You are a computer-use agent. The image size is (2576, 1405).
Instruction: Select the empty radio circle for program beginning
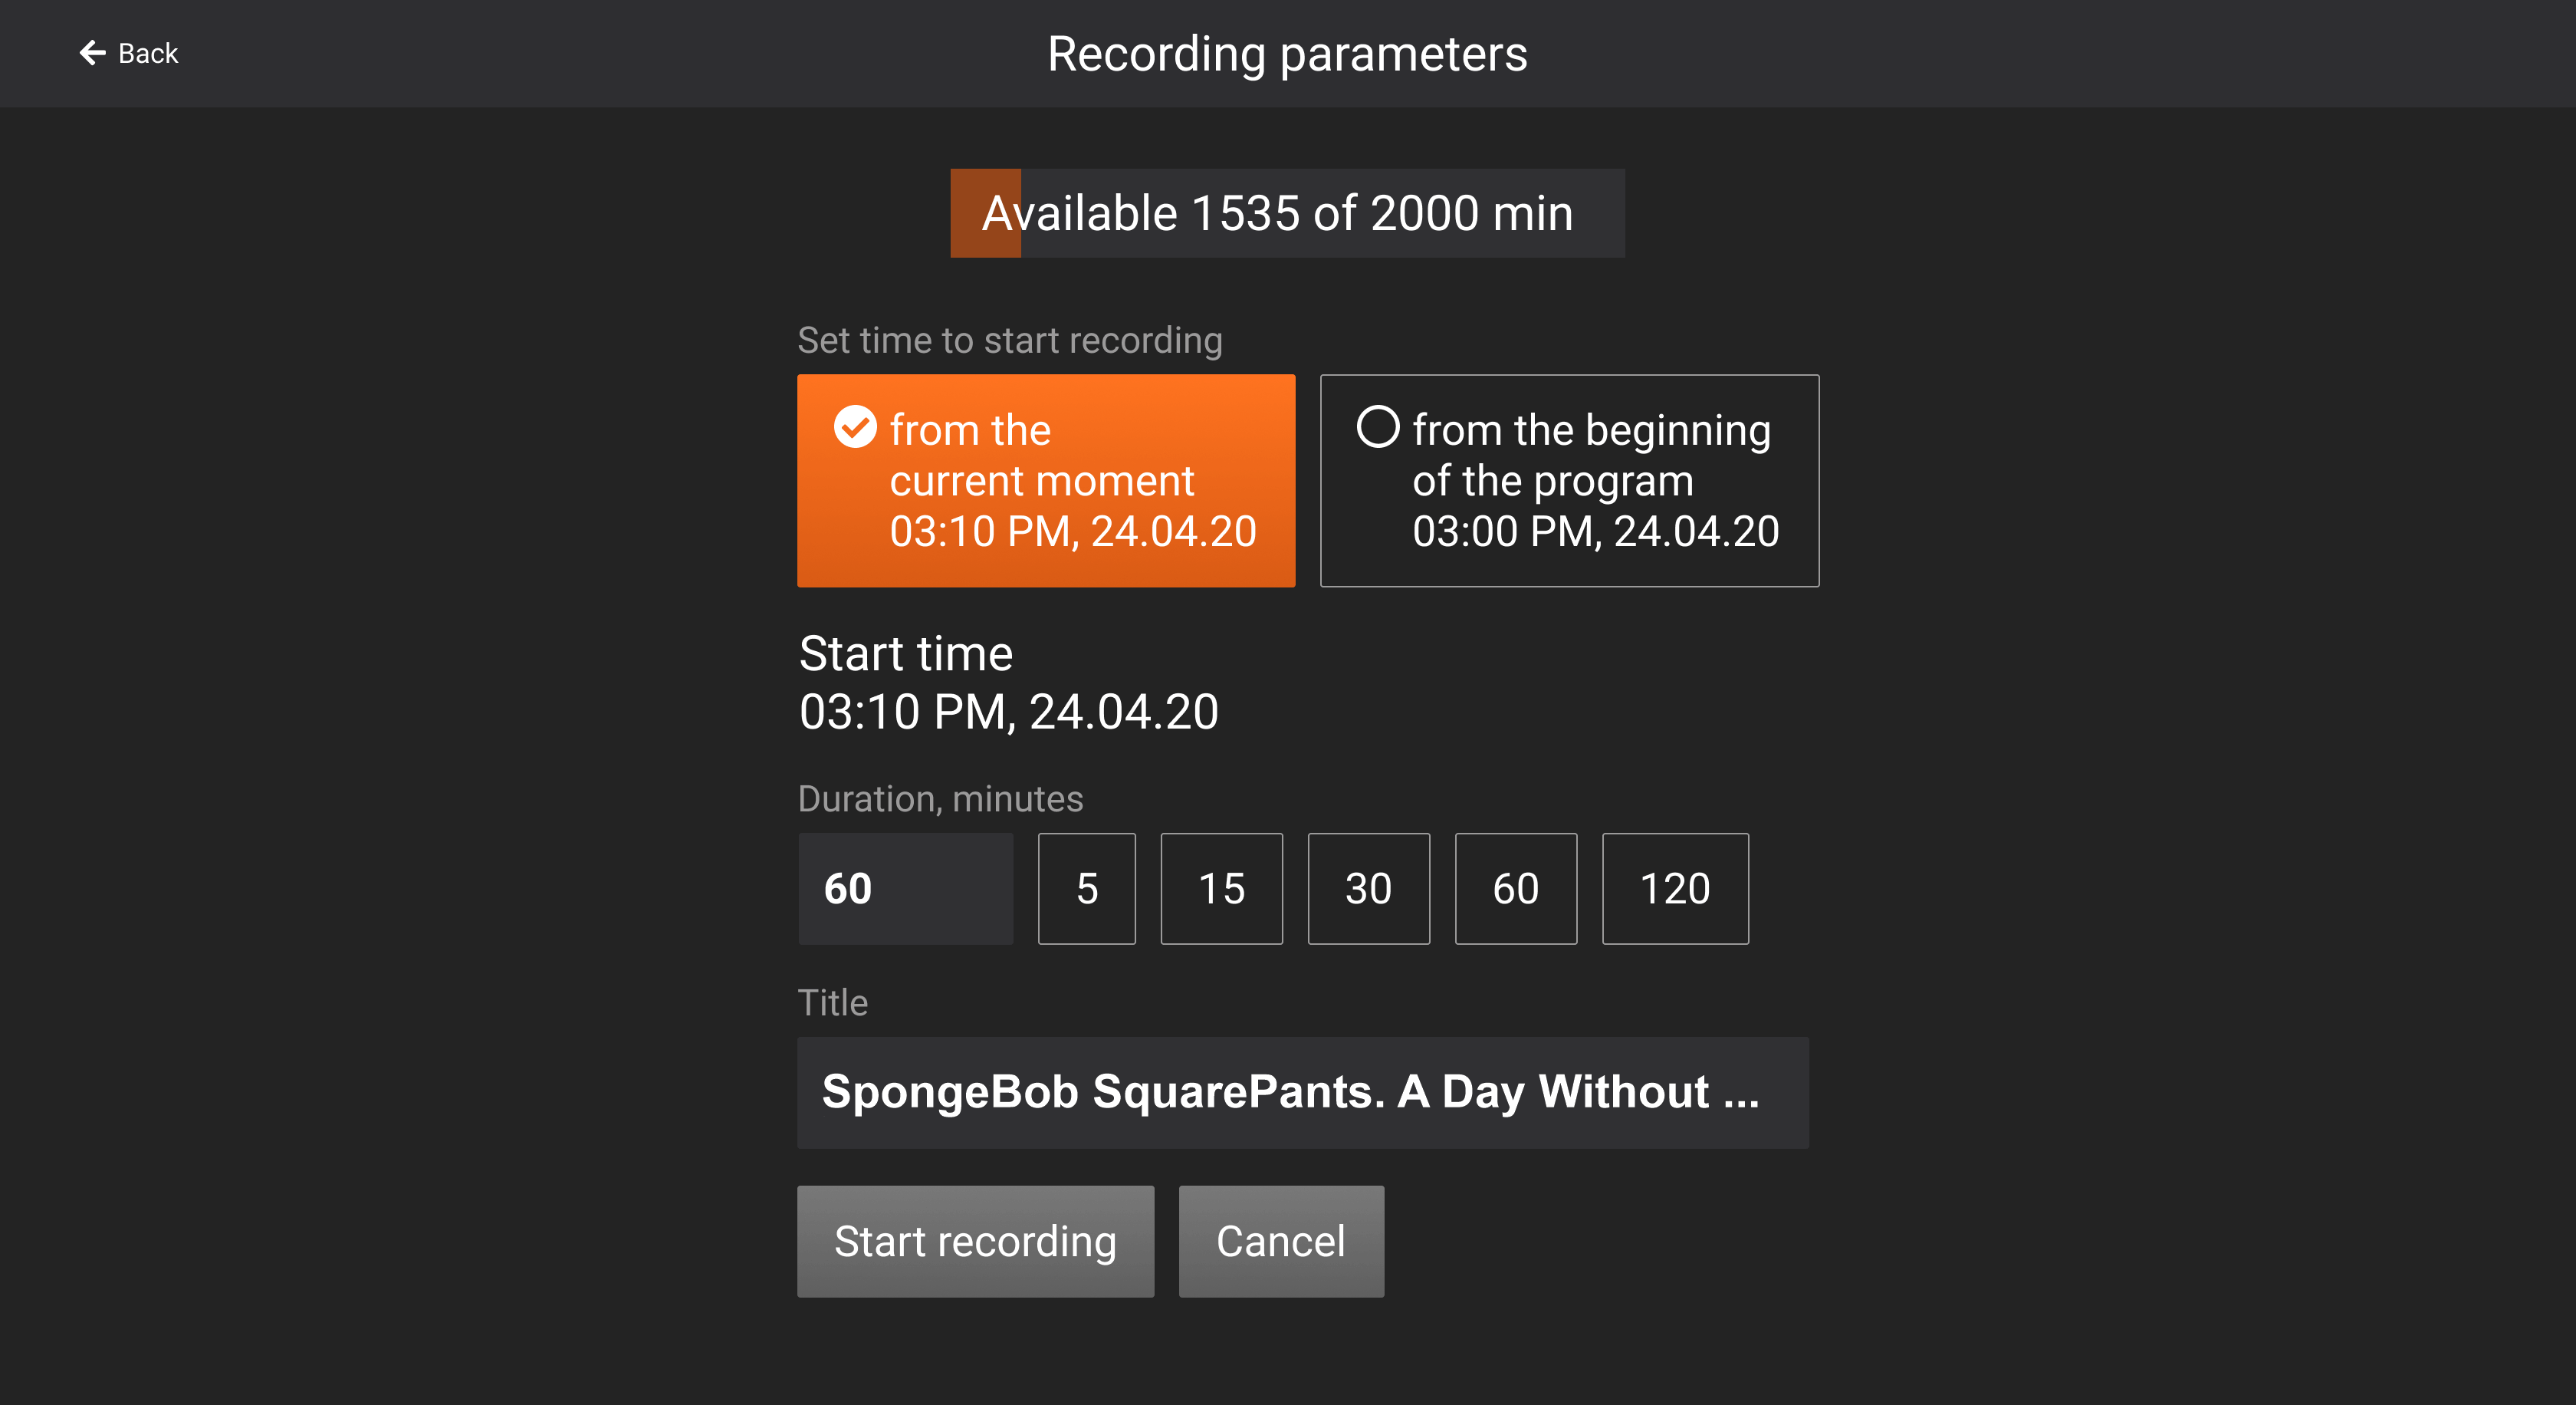pyautogui.click(x=1377, y=427)
